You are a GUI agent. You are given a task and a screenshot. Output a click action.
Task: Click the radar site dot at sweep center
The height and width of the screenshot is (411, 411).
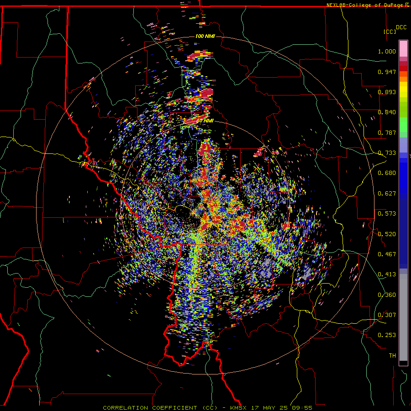205,205
